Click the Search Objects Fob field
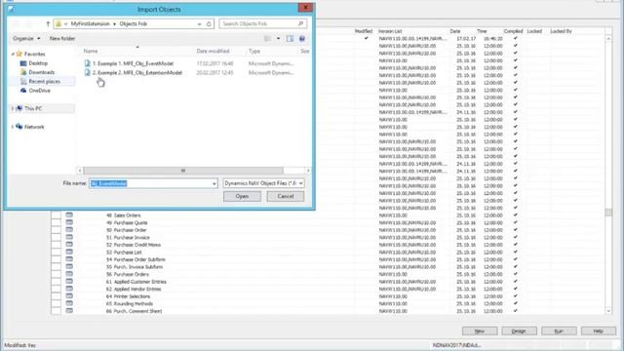This screenshot has width=624, height=351. 262,23
